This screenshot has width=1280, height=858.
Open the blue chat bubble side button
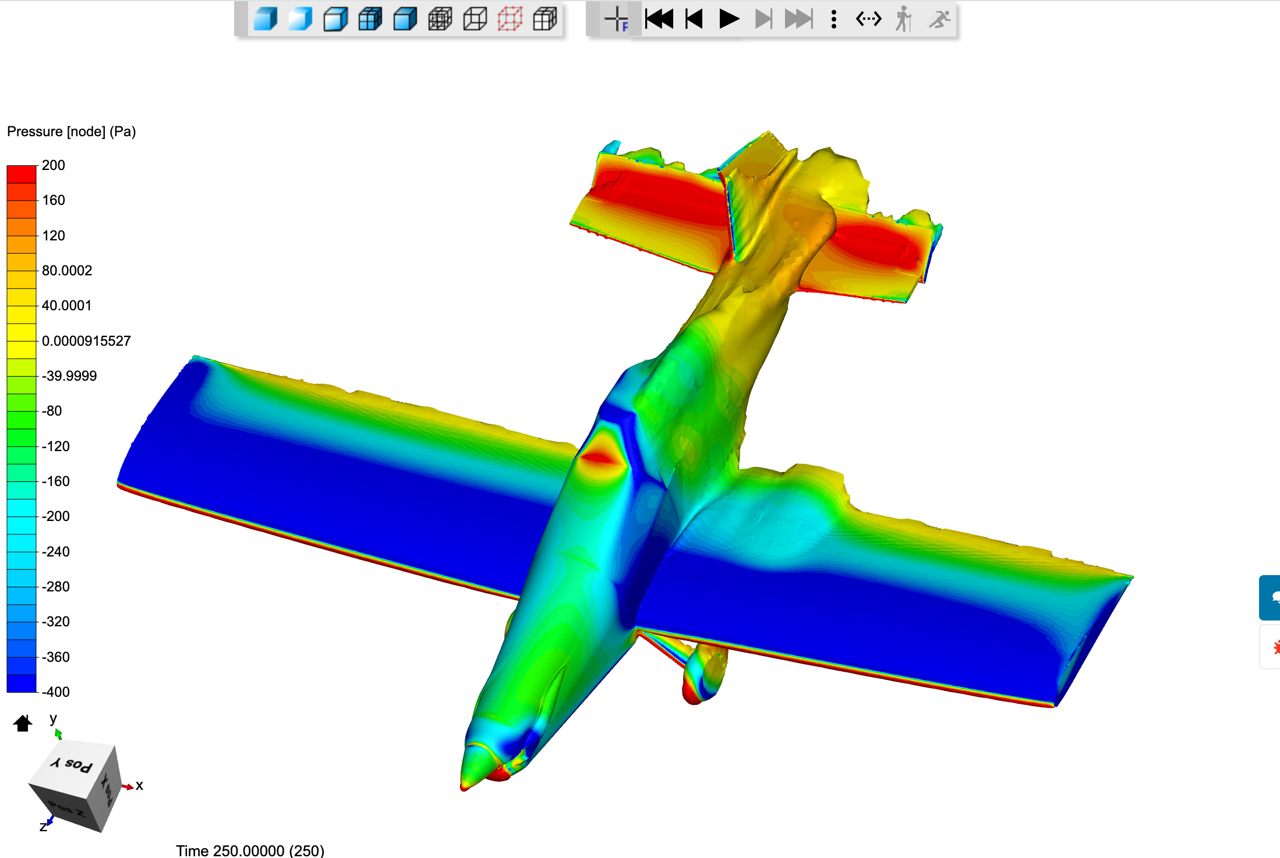[1272, 597]
